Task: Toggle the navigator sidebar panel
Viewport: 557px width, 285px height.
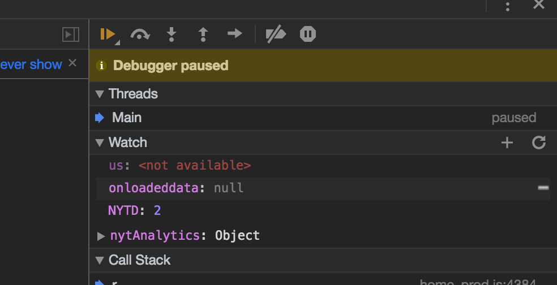Action: 71,34
